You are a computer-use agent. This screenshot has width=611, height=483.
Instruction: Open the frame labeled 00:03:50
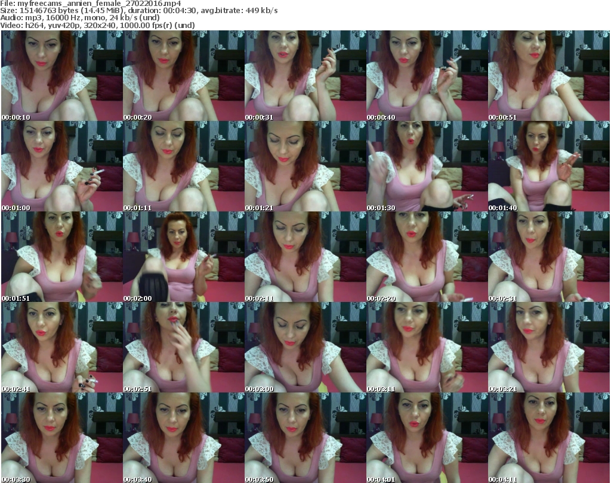pos(305,438)
